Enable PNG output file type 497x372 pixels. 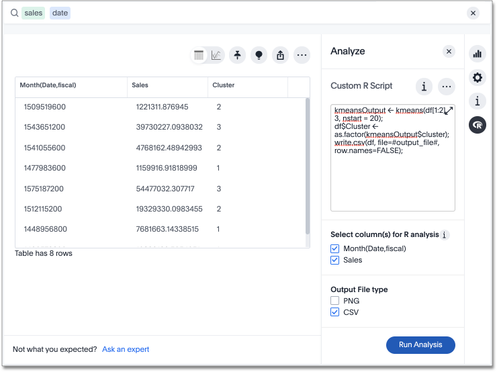334,300
